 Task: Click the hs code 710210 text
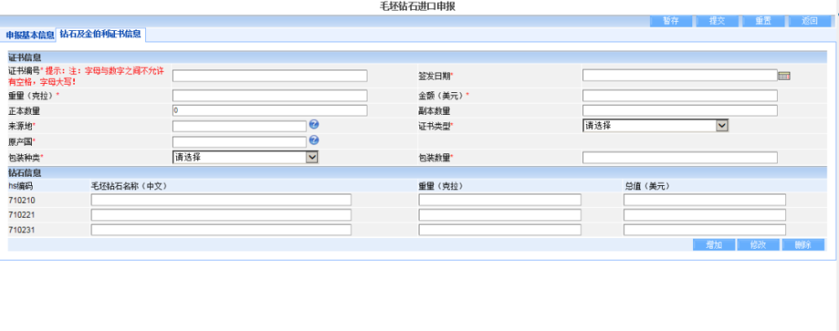coord(22,200)
